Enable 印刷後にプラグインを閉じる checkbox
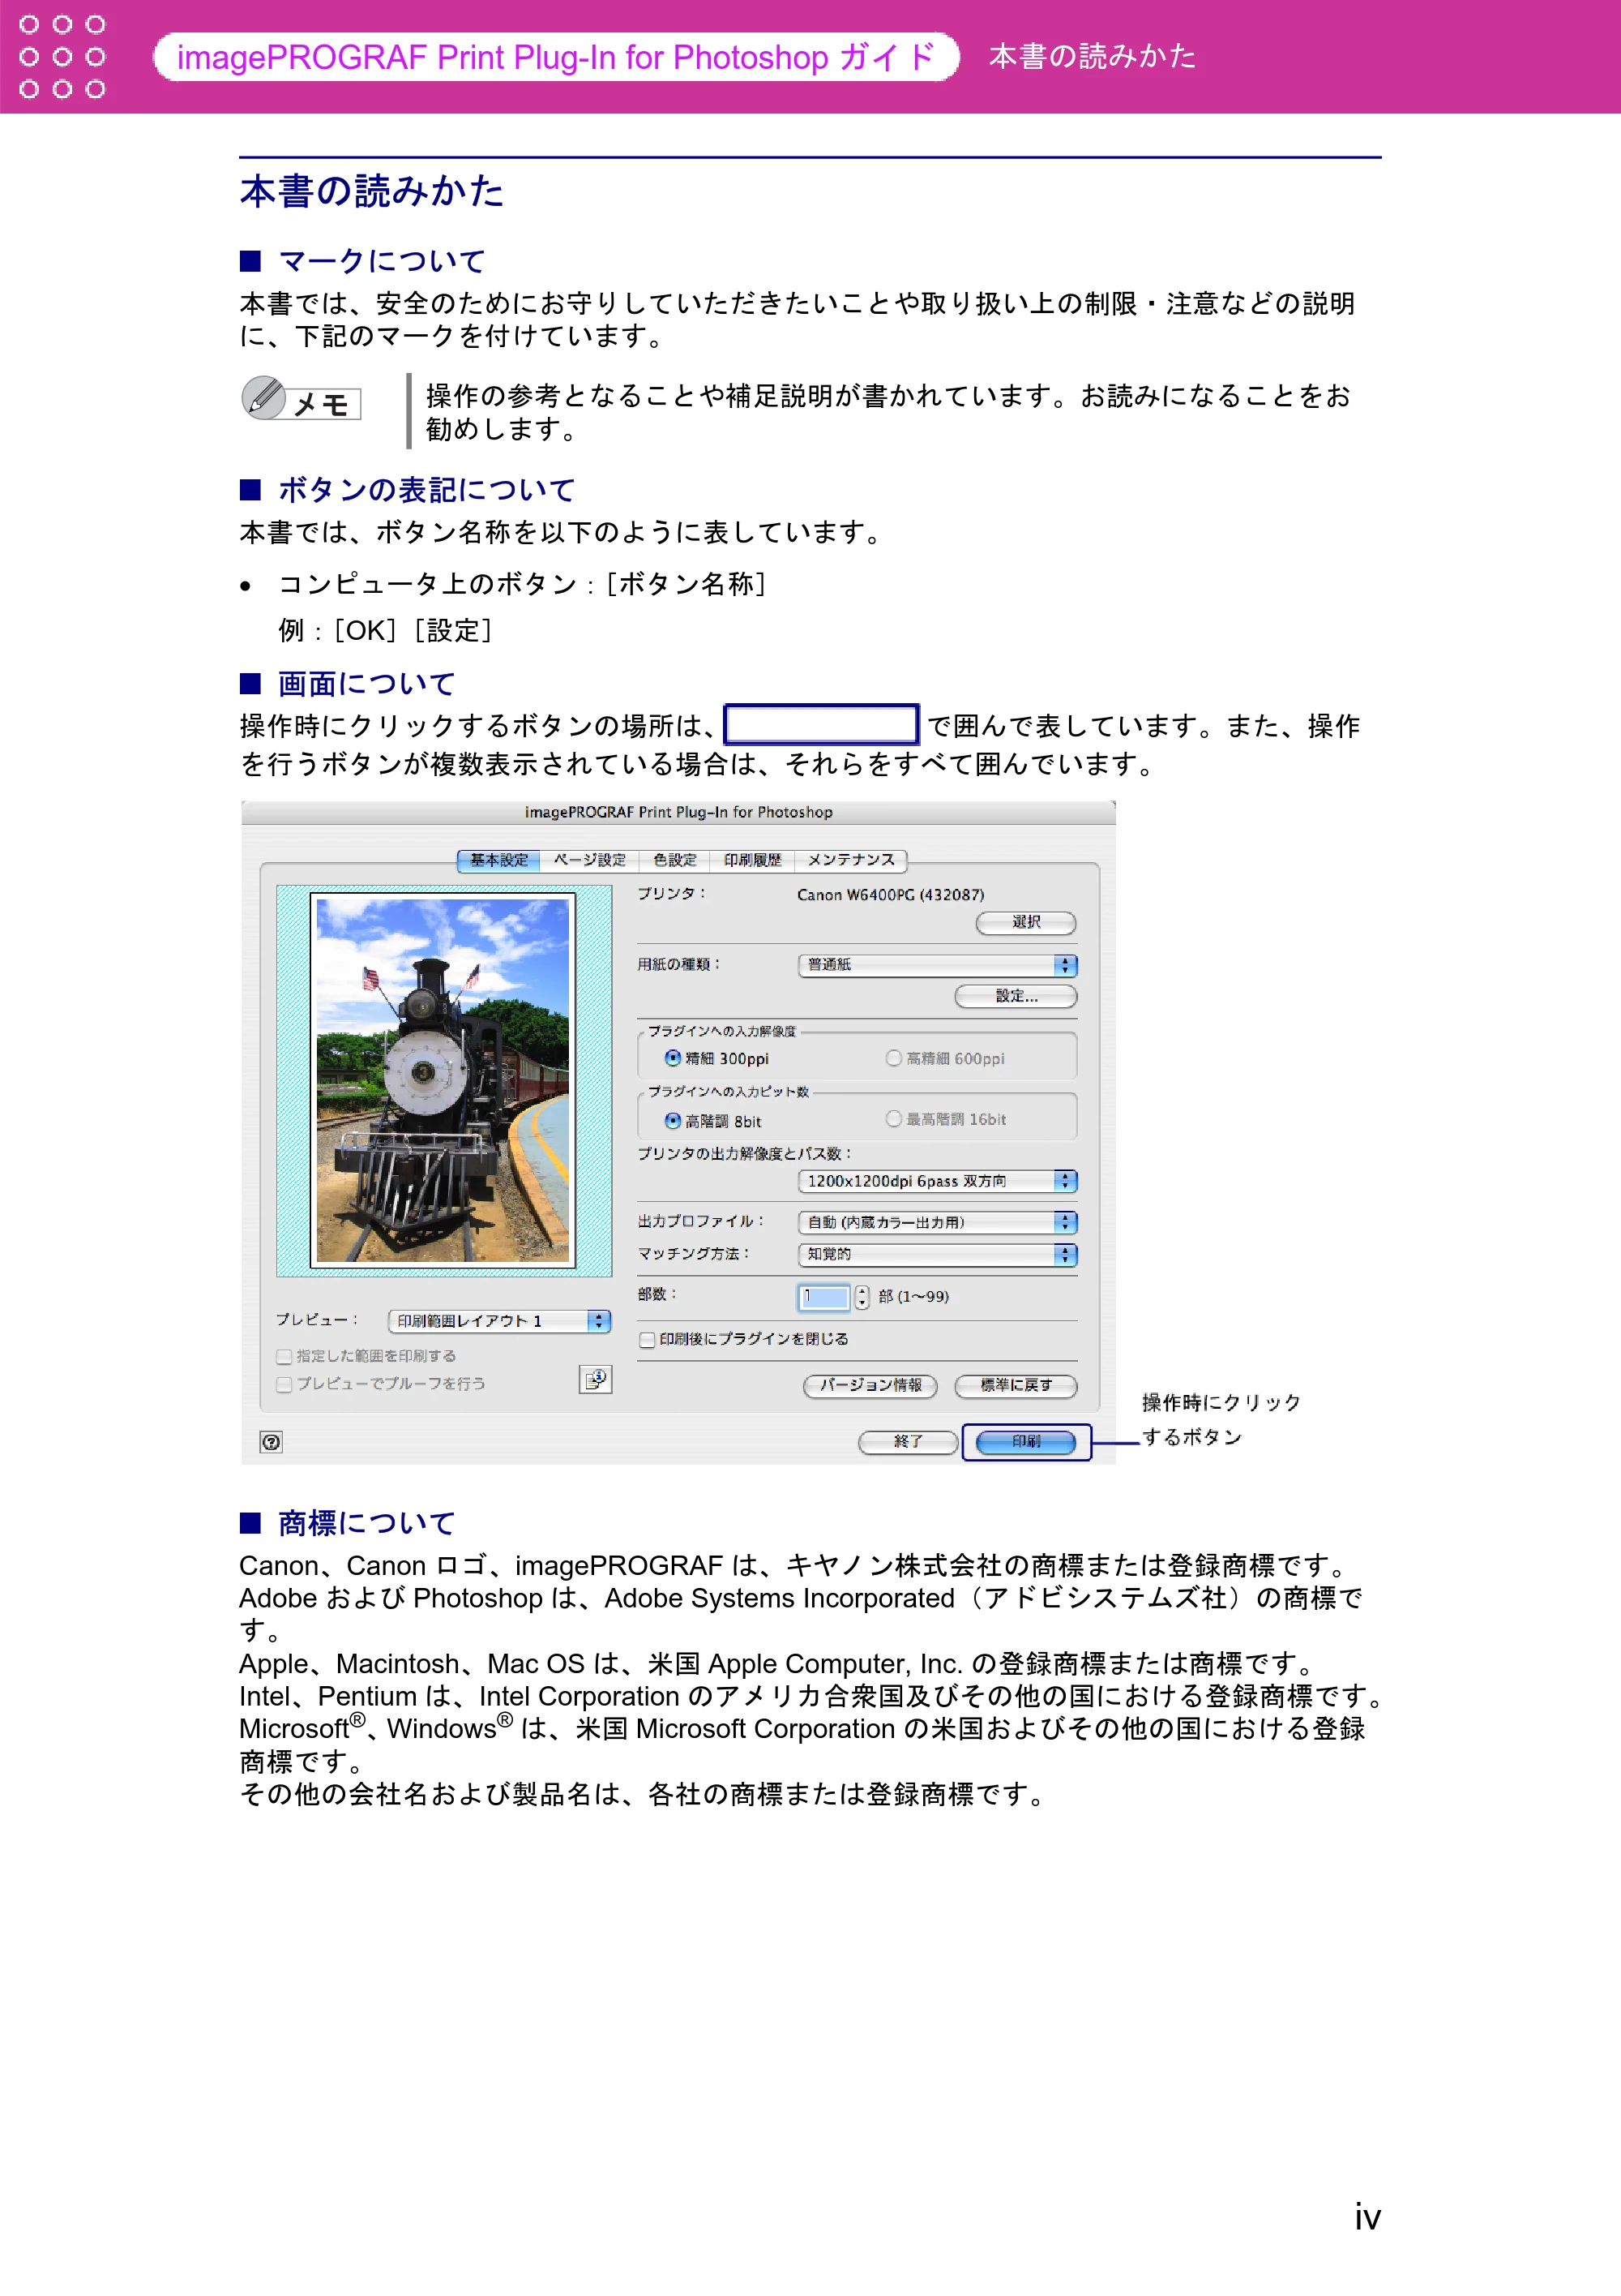Image resolution: width=1621 pixels, height=2296 pixels. 648,1339
